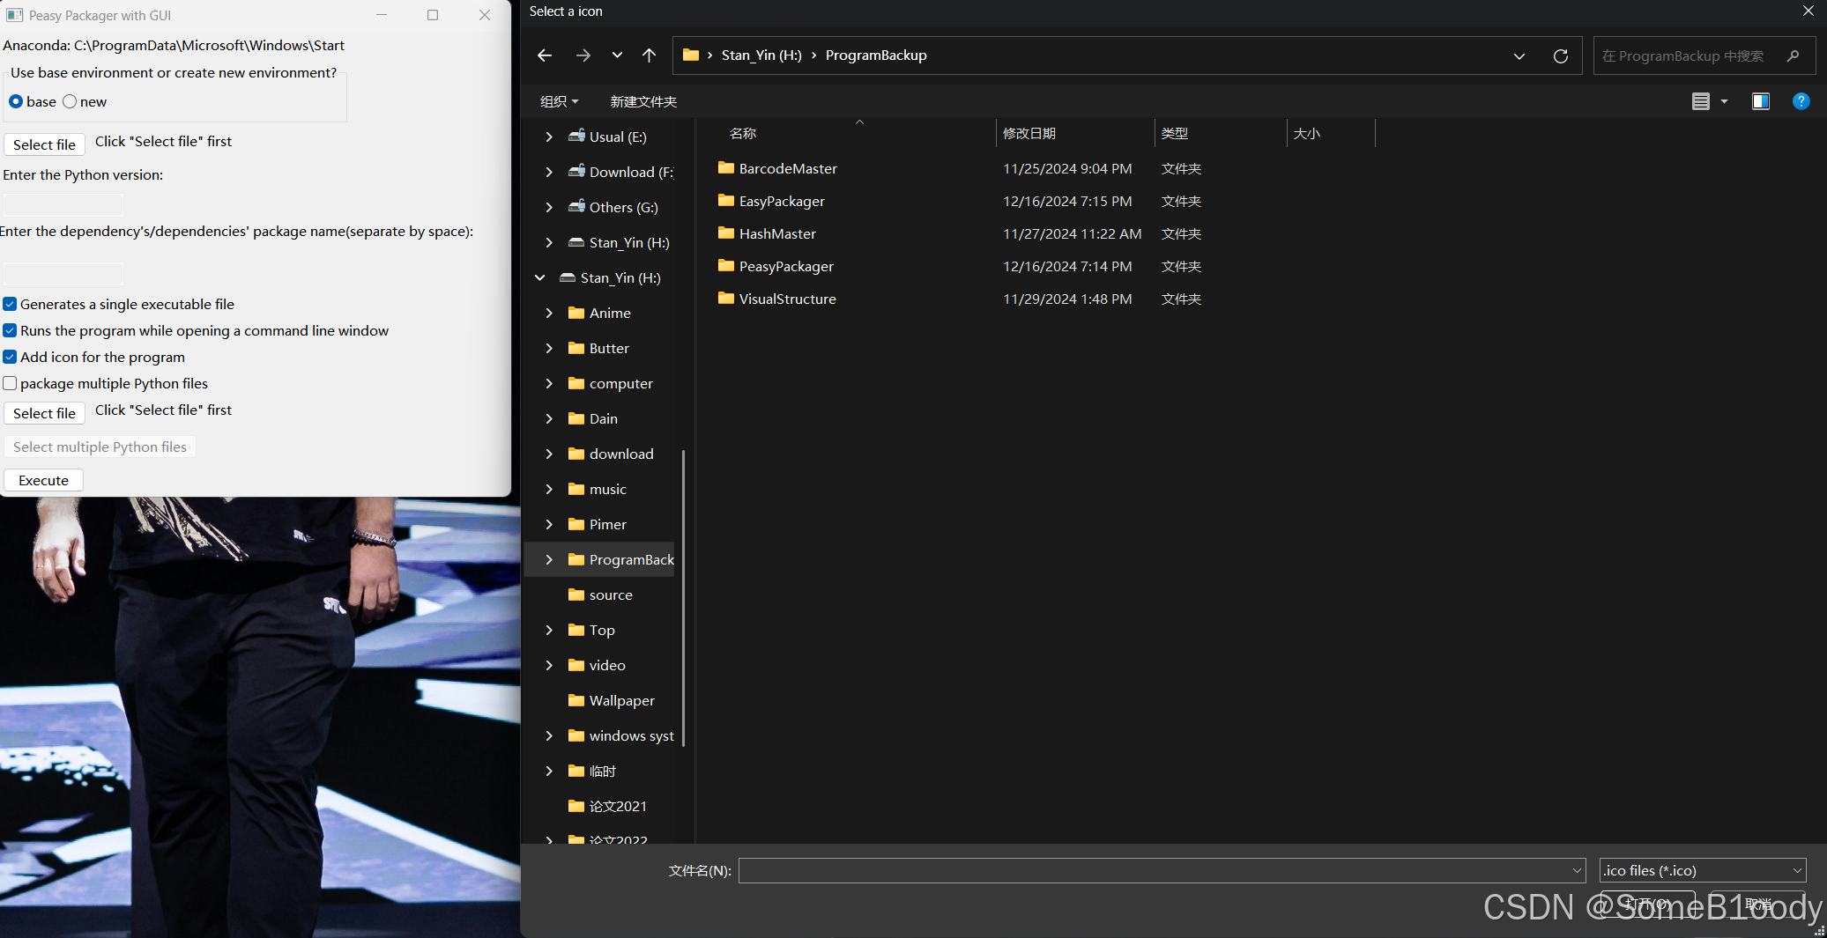The image size is (1827, 938).
Task: Select the VisualStructure folder icon
Action: [726, 299]
